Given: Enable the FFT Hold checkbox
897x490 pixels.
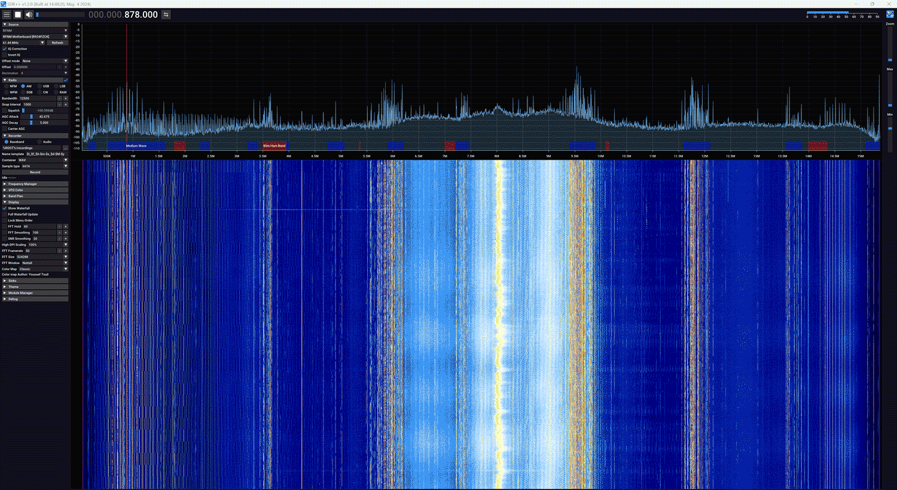Looking at the screenshot, I should [5, 226].
